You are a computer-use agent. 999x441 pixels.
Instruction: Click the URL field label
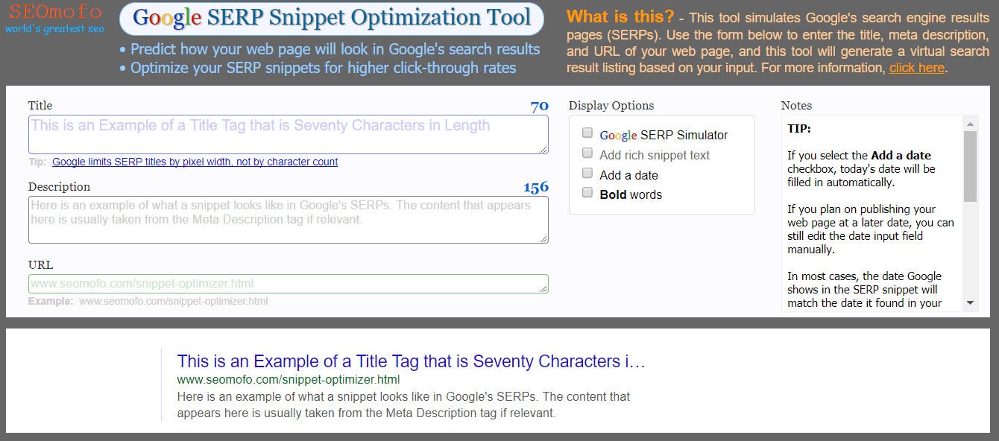pos(41,265)
